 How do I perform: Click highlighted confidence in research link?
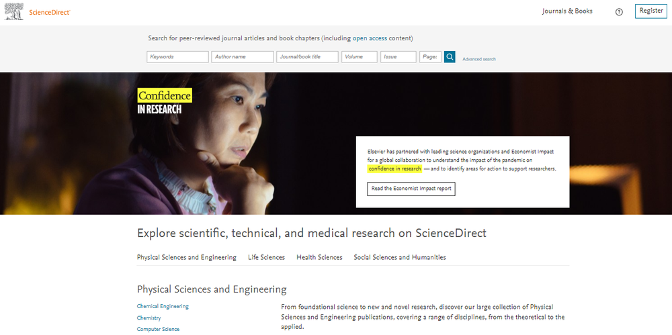394,169
